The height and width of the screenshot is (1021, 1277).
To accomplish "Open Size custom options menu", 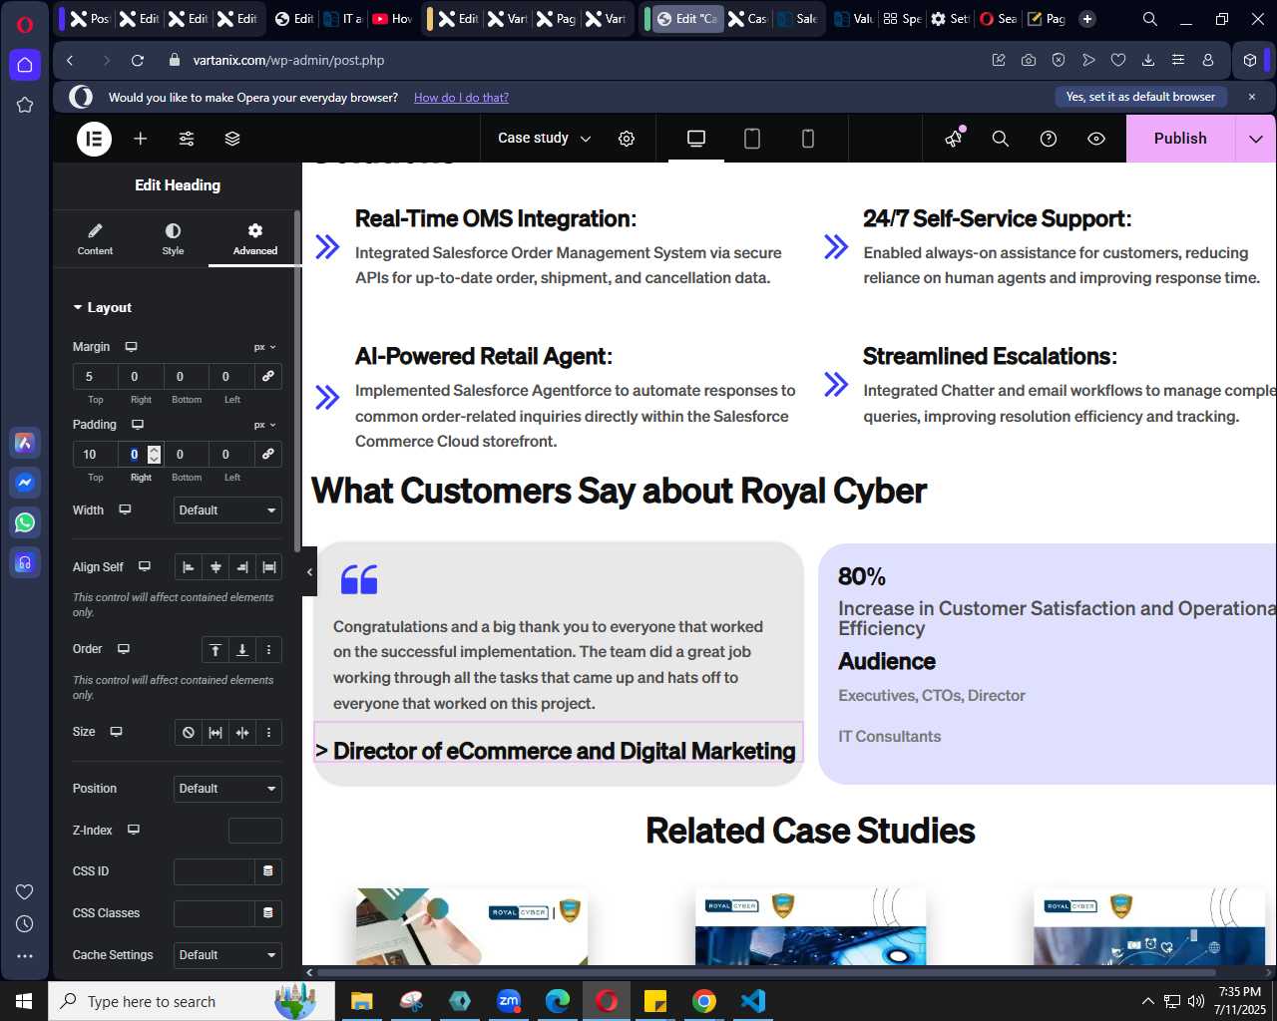I will click(269, 733).
